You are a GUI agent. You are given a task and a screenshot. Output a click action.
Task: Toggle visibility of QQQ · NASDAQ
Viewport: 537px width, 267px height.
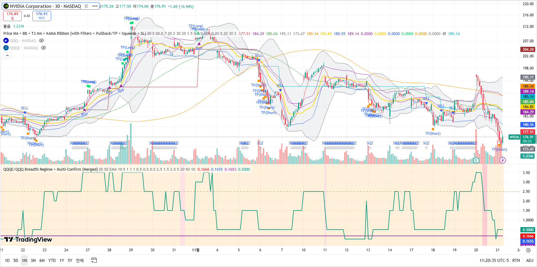click(41, 40)
